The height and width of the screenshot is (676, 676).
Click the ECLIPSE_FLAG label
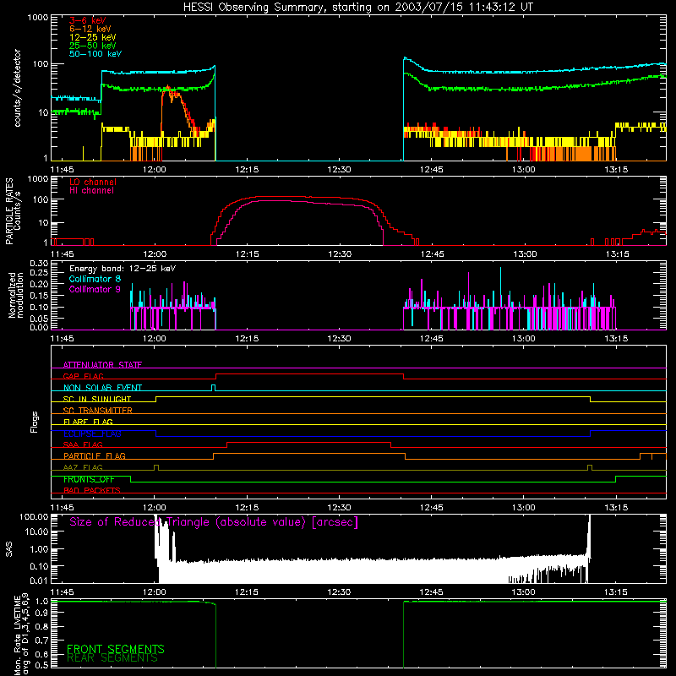point(92,433)
